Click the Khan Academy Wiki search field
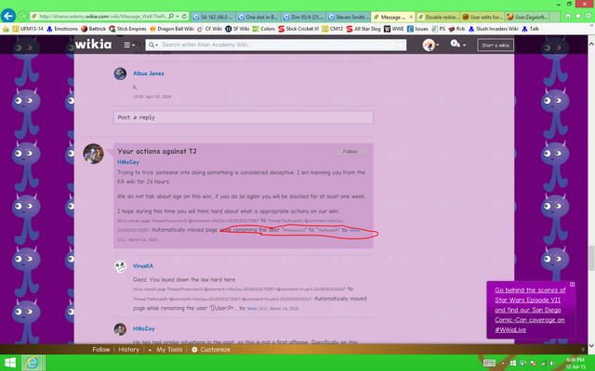 pyautogui.click(x=277, y=45)
